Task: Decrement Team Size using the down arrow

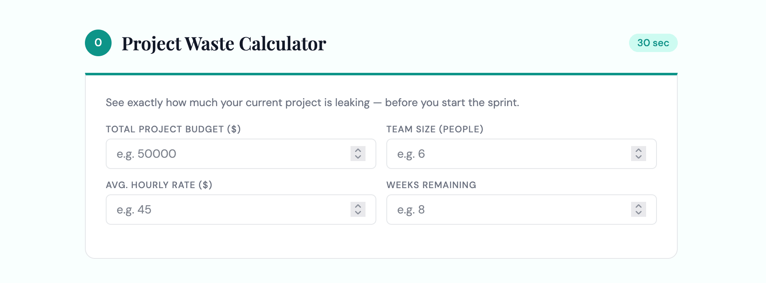Action: (x=639, y=157)
